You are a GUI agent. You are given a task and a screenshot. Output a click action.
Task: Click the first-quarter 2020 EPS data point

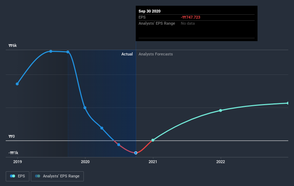point(102,128)
